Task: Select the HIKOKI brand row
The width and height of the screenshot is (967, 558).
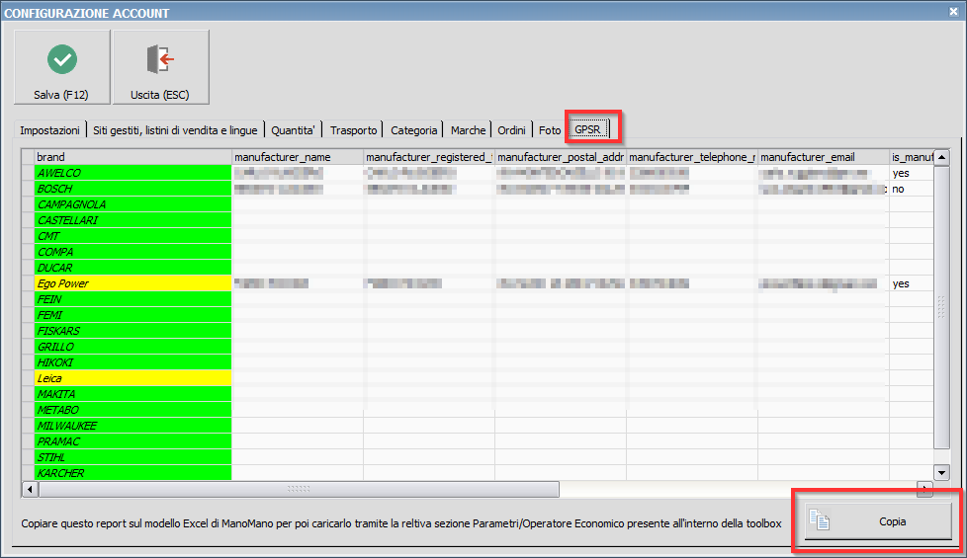Action: pos(133,362)
